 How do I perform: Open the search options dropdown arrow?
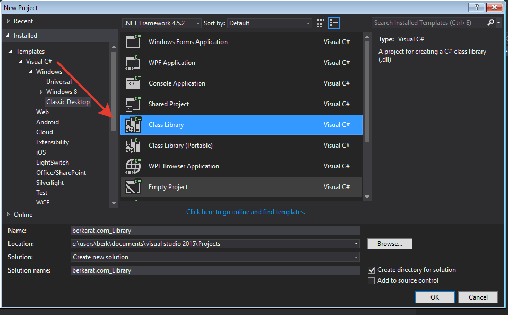point(498,22)
